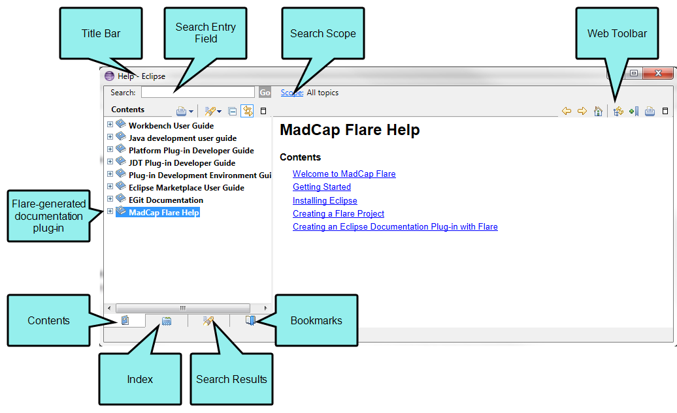Select Plug-in Development Environment Guide in tree
This screenshot has height=413, width=677.
[200, 176]
